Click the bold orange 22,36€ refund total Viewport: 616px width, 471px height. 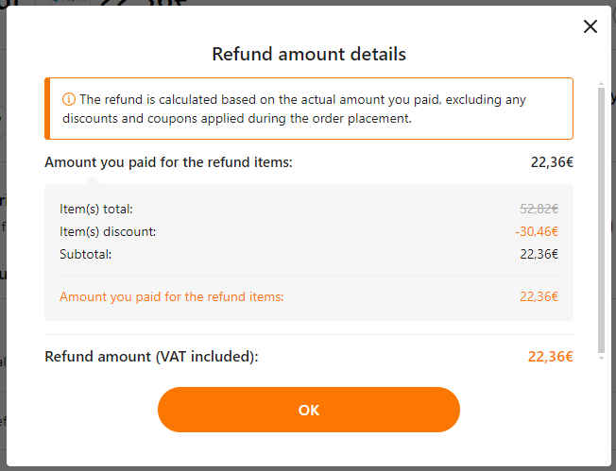[550, 357]
